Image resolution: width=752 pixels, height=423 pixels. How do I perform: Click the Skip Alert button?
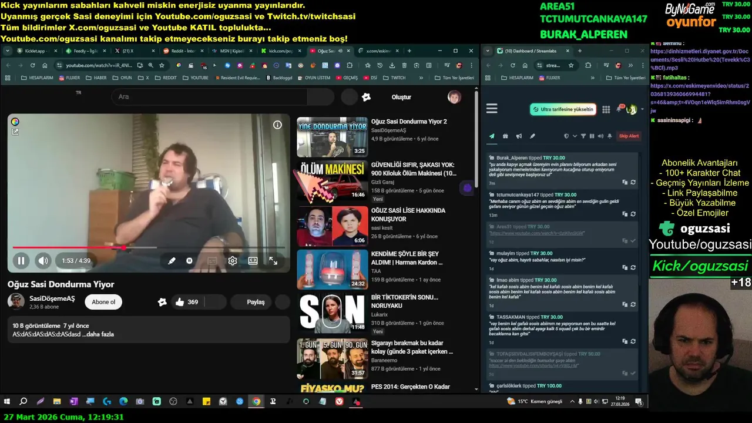[629, 136]
